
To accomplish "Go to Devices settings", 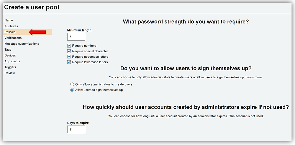I will point(10,56).
